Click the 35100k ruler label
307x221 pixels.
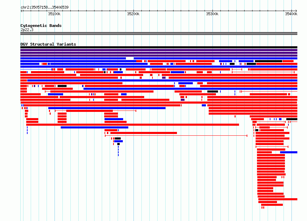pyautogui.click(x=54, y=14)
